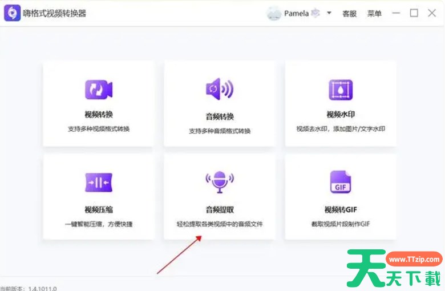Minimize the converter window
The width and height of the screenshot is (445, 291).
pos(396,13)
